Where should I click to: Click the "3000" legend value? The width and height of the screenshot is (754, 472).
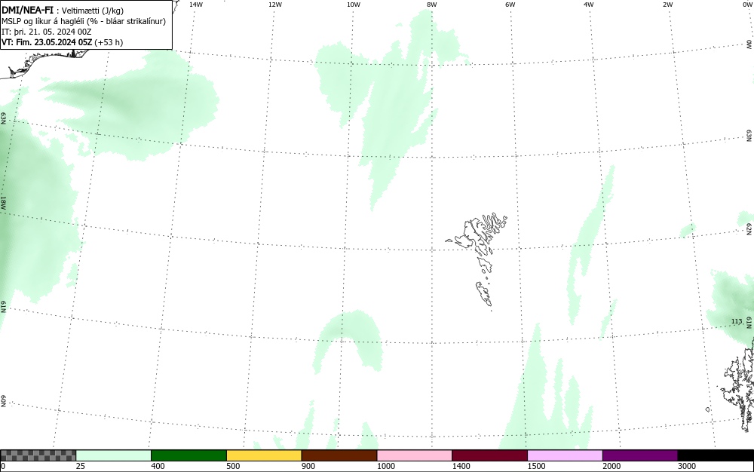pos(687,466)
